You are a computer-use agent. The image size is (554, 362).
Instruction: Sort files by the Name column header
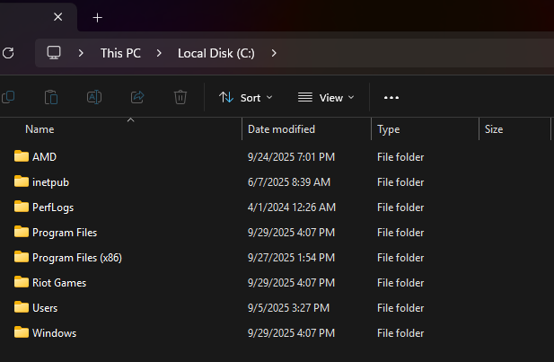point(40,129)
